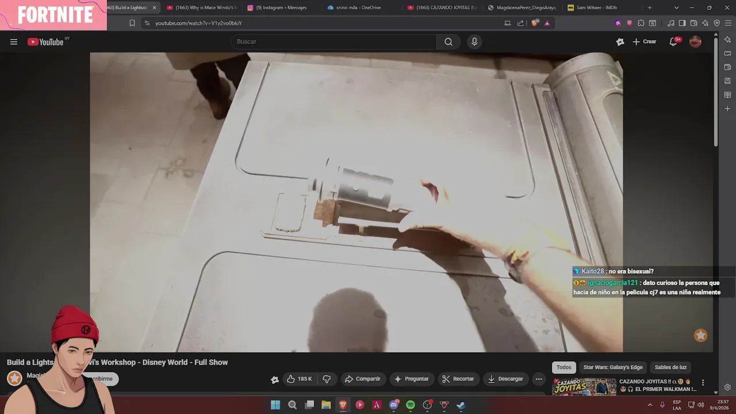Click the Build a Lightsaber video title

click(117, 362)
